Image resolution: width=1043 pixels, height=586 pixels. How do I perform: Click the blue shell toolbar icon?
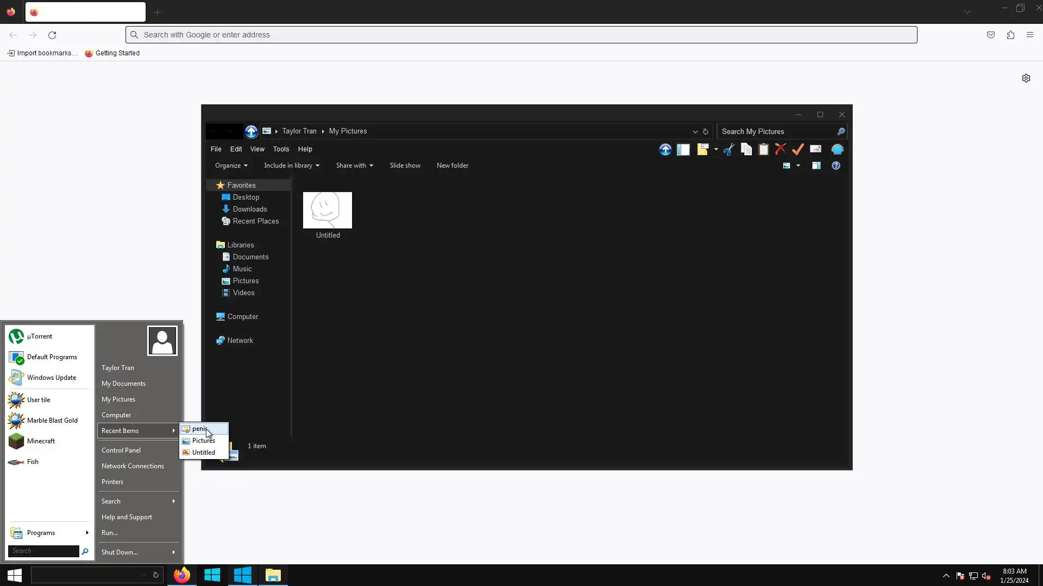point(837,149)
